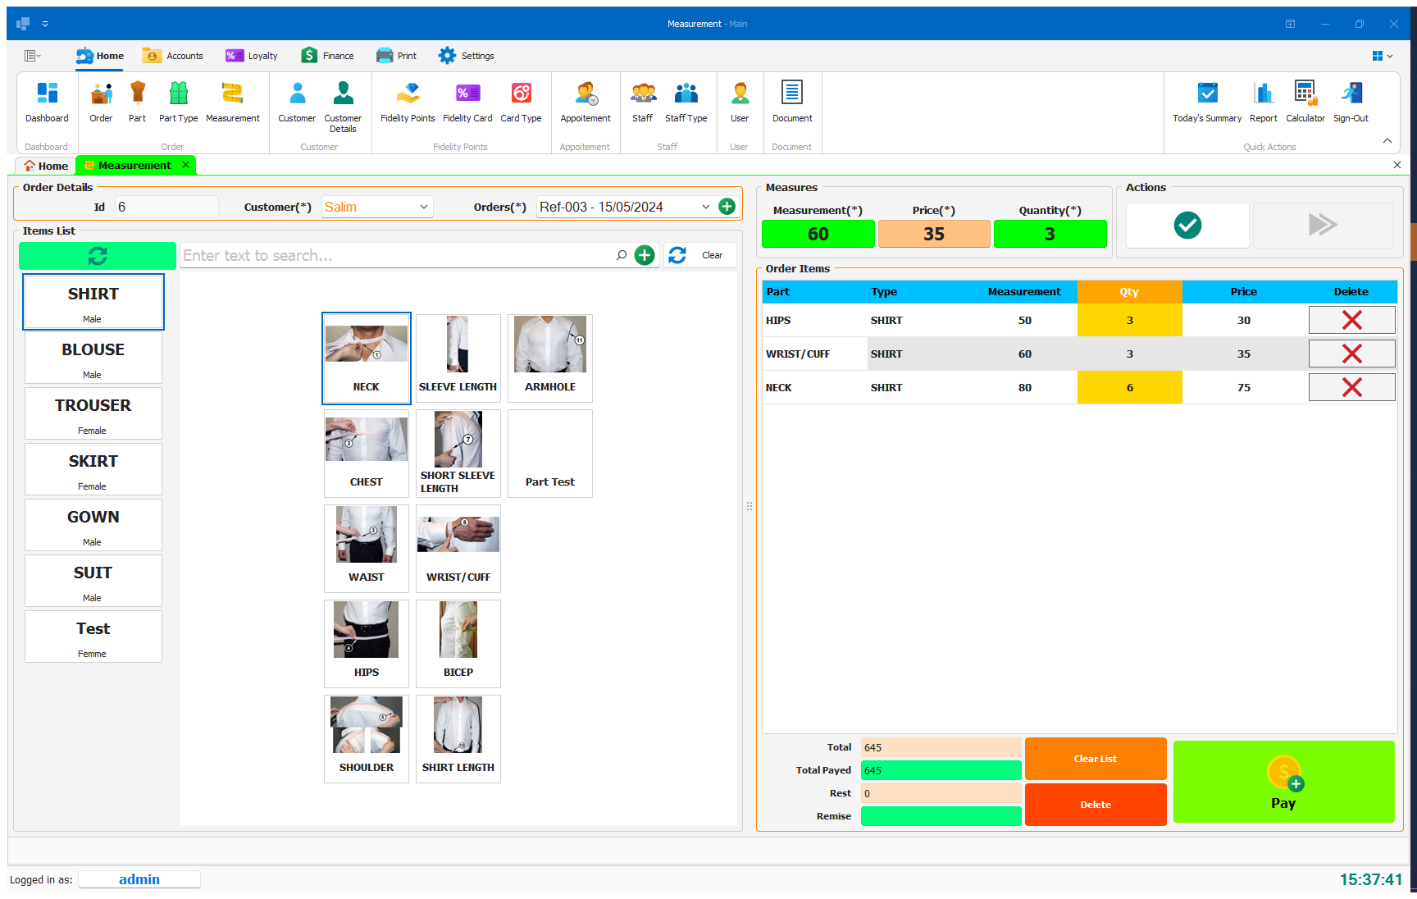
Task: Collapse the ribbon with chevron arrow
Action: click(x=1387, y=141)
